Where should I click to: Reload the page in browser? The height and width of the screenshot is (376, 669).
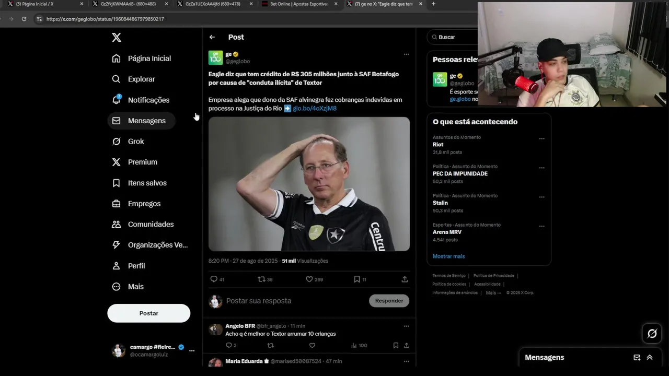(24, 19)
